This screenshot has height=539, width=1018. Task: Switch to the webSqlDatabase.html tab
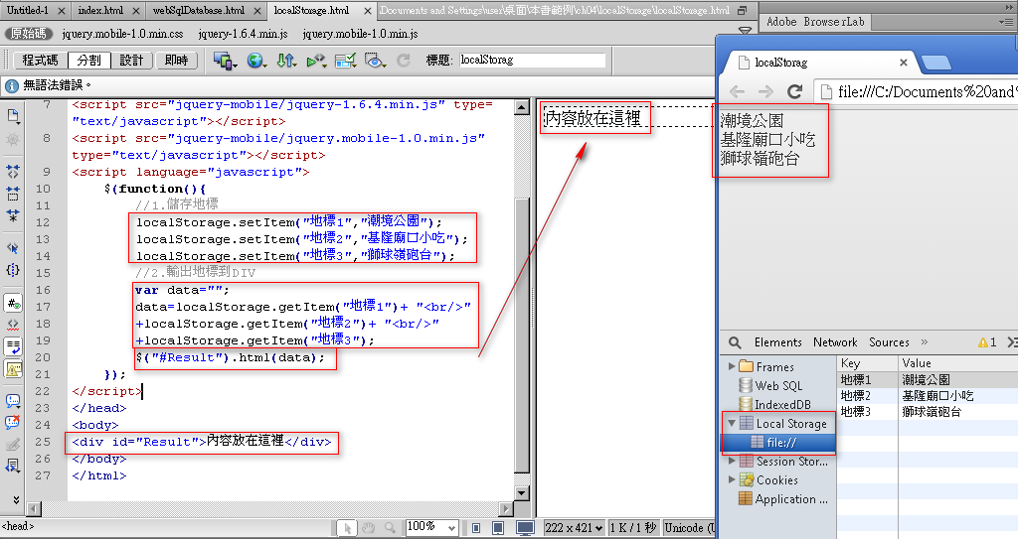pos(199,10)
